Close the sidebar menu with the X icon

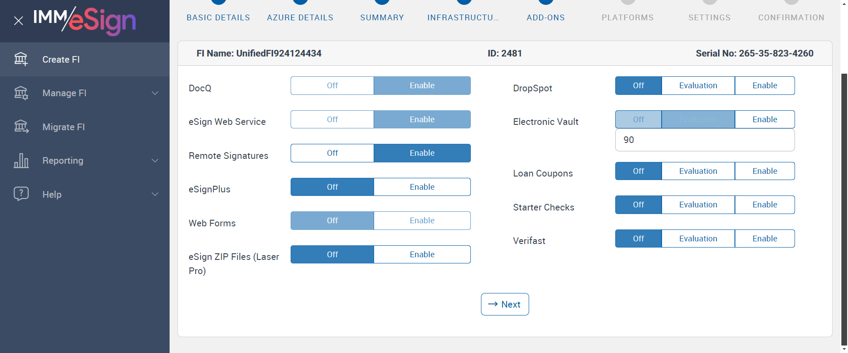point(19,21)
